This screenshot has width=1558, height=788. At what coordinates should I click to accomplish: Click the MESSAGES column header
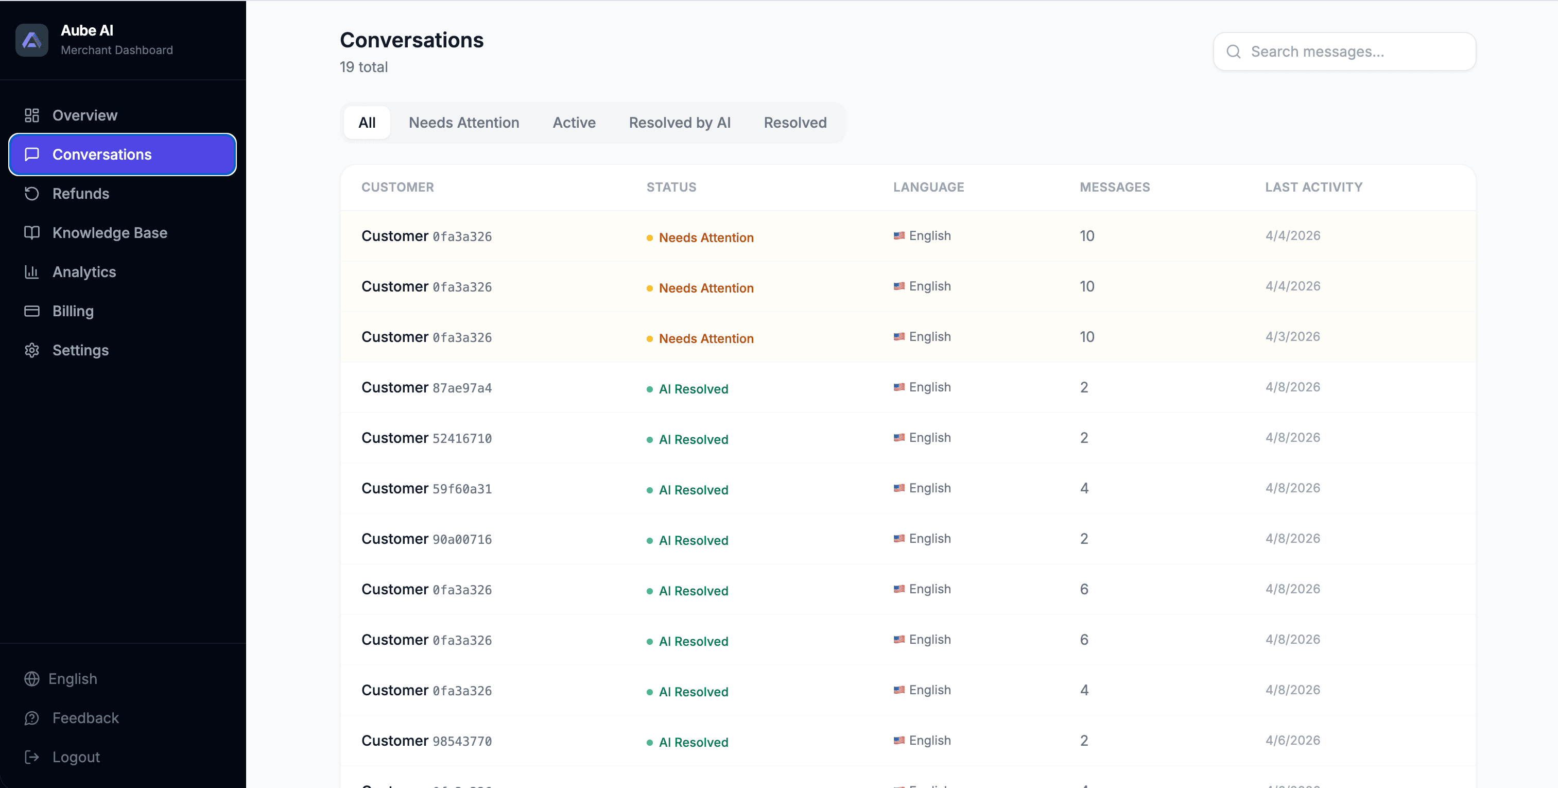click(1115, 187)
